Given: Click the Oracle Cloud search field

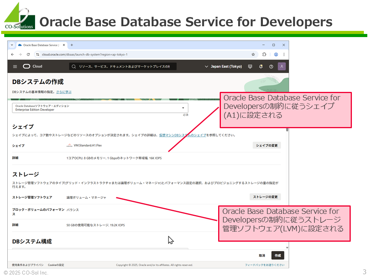Looking at the screenshot, I should coord(123,66).
